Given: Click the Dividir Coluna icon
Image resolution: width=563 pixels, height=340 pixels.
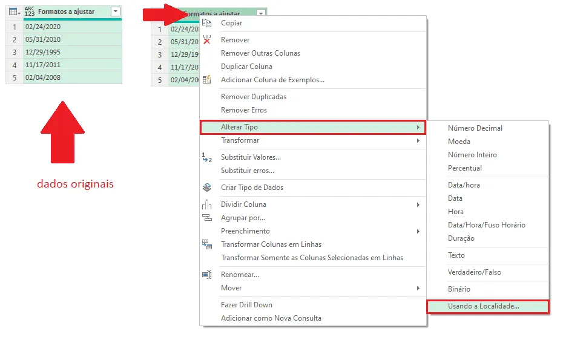Looking at the screenshot, I should coord(207,204).
